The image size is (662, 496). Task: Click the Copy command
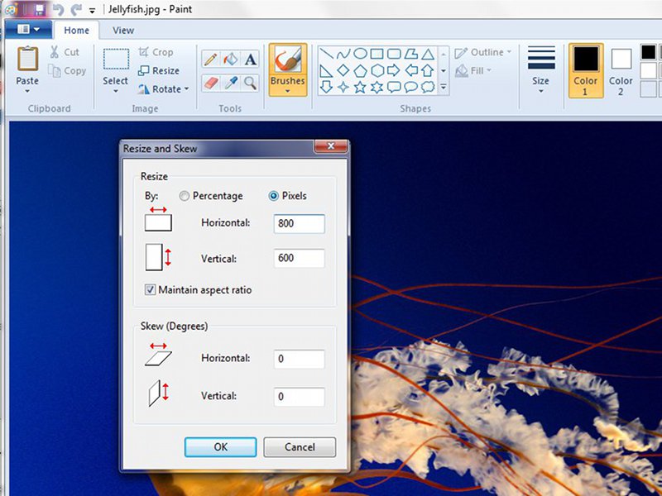(67, 71)
